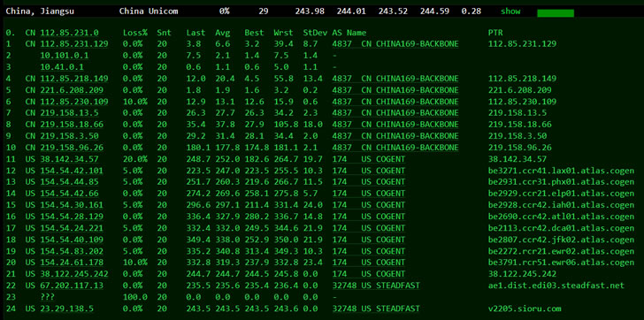Click the ??? unknown hop 23
644x320 pixels.
[x=48, y=297]
